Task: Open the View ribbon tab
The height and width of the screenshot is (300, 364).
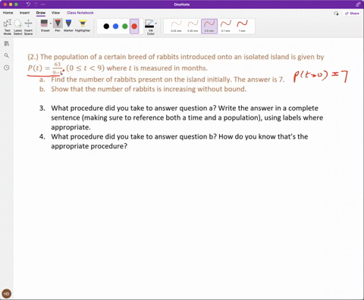Action: pyautogui.click(x=55, y=13)
